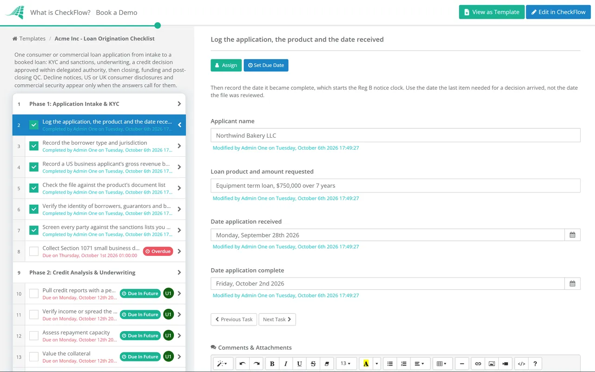Expand Phase 2: Credit Analysis & Underwriting chevron
The height and width of the screenshot is (372, 595).
coord(179,272)
